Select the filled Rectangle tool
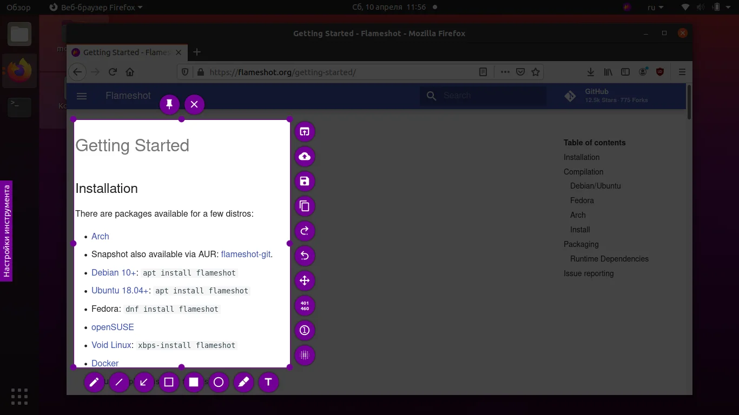 194,383
